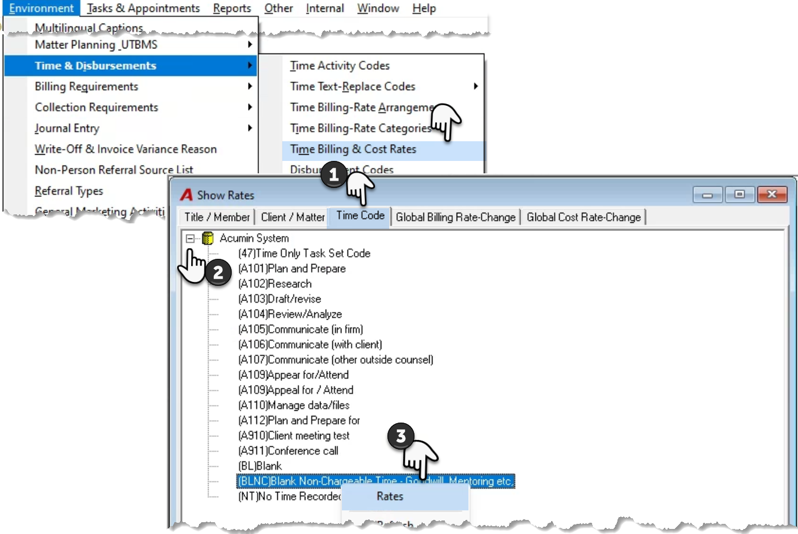Screen dimensions: 798x534
Task: Select (A110)Manage data/files row
Action: click(294, 405)
